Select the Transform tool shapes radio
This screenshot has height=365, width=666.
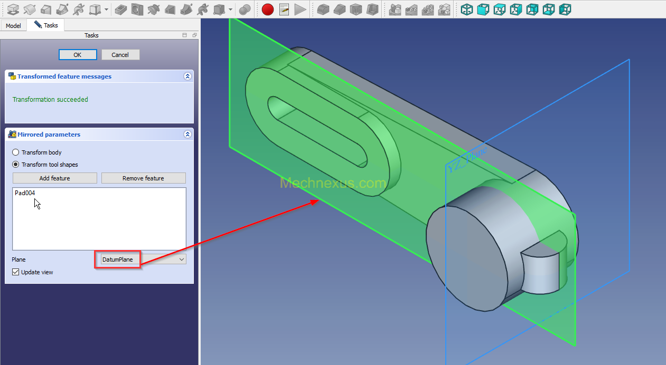45,165
